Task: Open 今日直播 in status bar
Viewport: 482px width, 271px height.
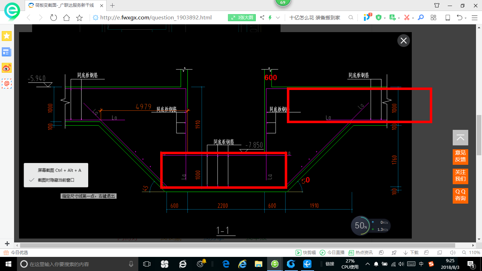Action: pyautogui.click(x=332, y=253)
